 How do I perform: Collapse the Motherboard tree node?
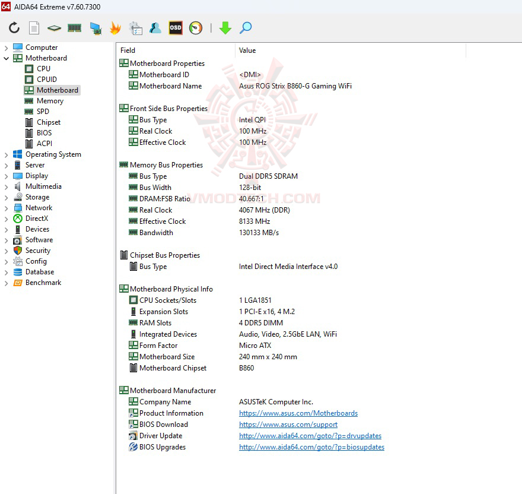coord(6,58)
